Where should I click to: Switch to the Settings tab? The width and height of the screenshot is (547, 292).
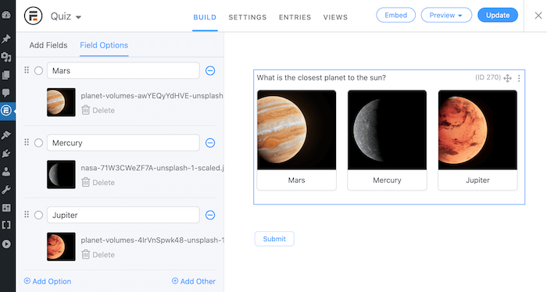click(x=248, y=17)
